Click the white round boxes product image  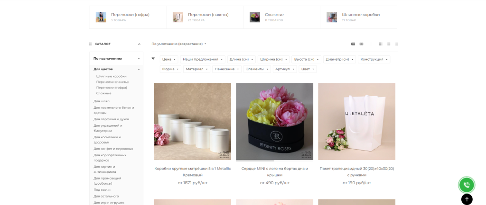coord(193,121)
